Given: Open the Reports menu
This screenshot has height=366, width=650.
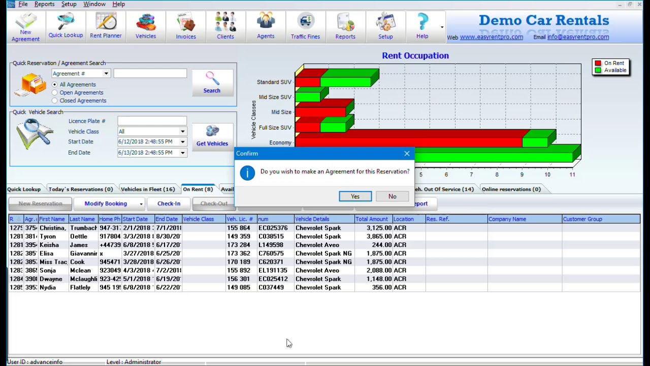Looking at the screenshot, I should pyautogui.click(x=44, y=4).
